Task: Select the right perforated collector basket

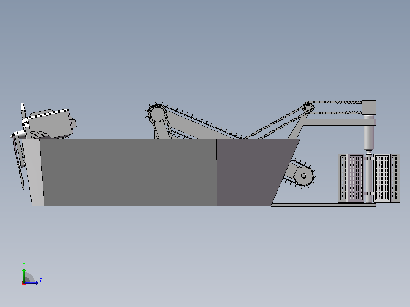Action: click(387, 178)
